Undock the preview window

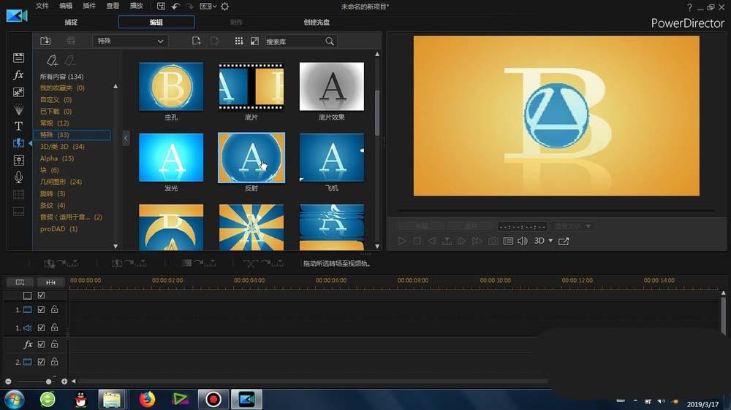click(x=564, y=241)
